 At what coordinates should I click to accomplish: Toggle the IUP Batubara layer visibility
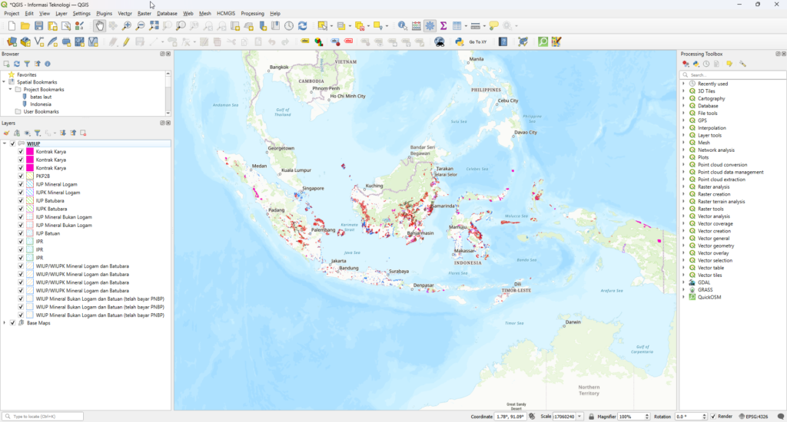[21, 201]
